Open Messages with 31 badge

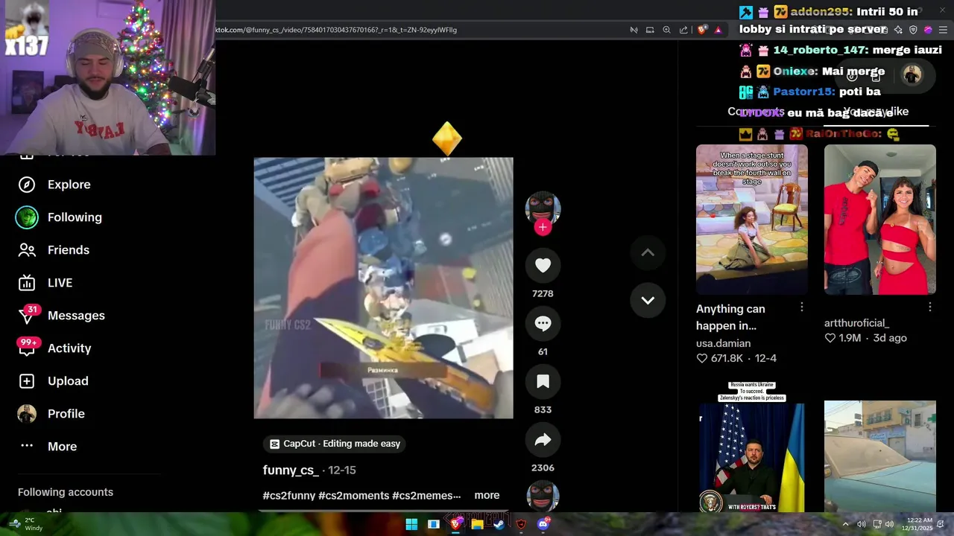click(x=76, y=316)
